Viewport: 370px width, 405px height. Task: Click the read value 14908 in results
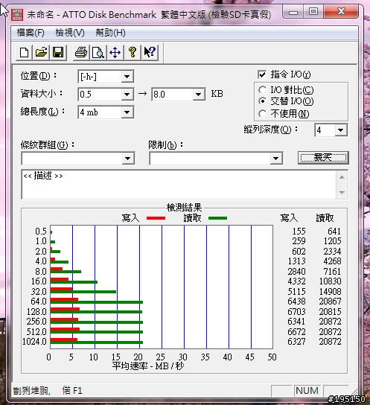(x=331, y=292)
